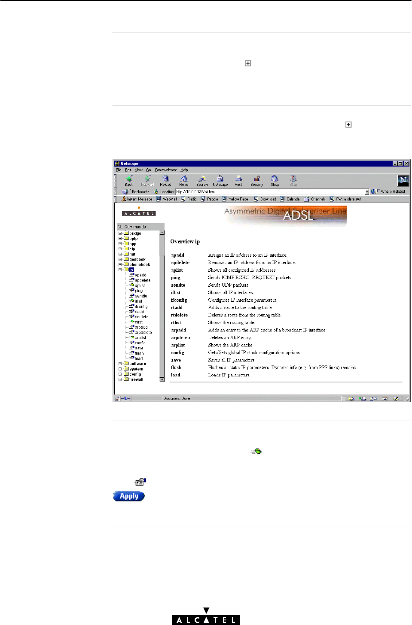Go back with the Back toolbar icon
412x625 pixels.
(x=129, y=179)
